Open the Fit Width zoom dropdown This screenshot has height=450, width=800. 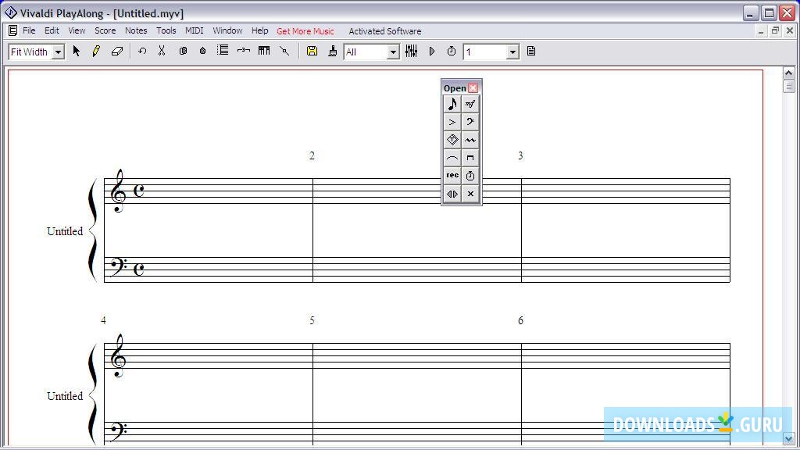point(59,52)
